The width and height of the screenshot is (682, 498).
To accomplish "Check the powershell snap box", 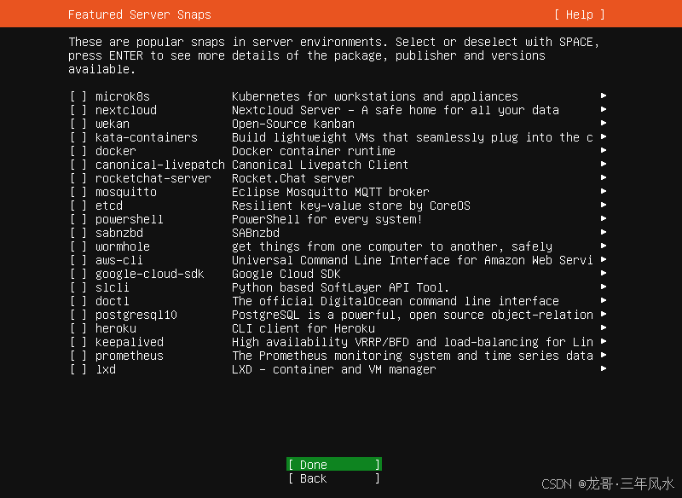I will coord(78,219).
